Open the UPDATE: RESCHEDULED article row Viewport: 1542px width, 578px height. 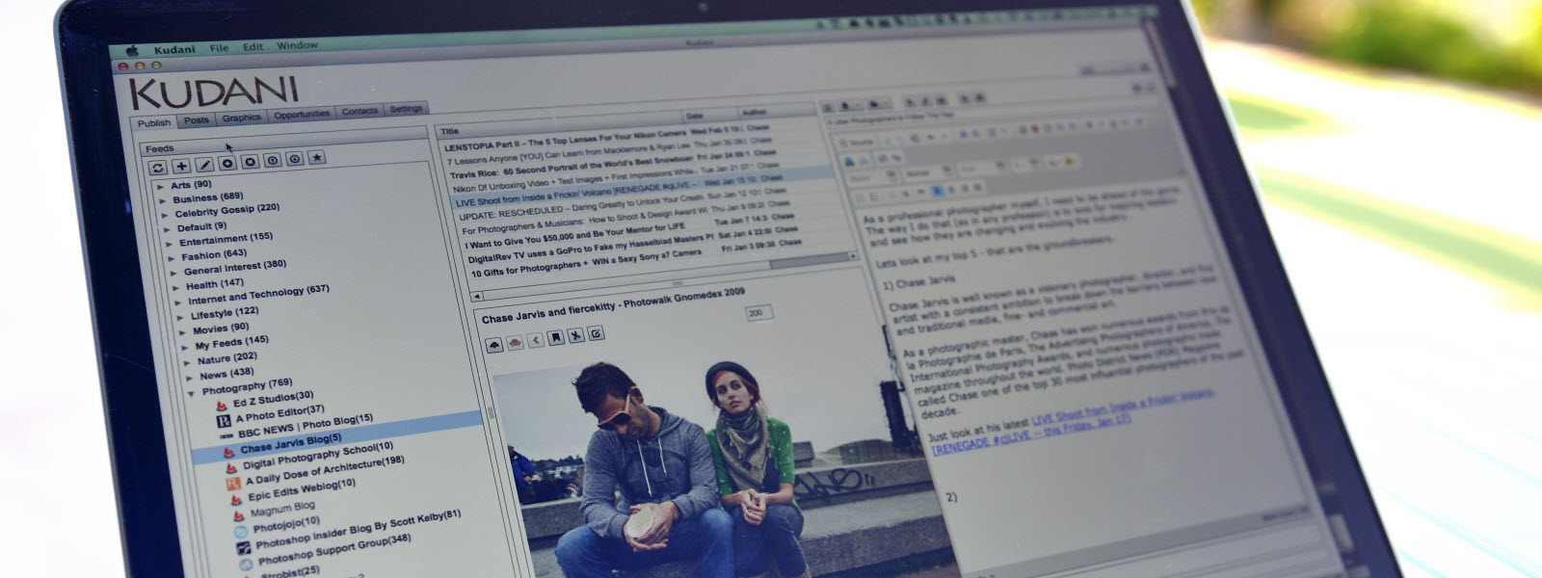pyautogui.click(x=625, y=204)
